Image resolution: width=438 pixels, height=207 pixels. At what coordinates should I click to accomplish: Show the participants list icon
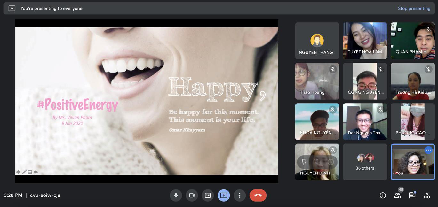point(397,195)
